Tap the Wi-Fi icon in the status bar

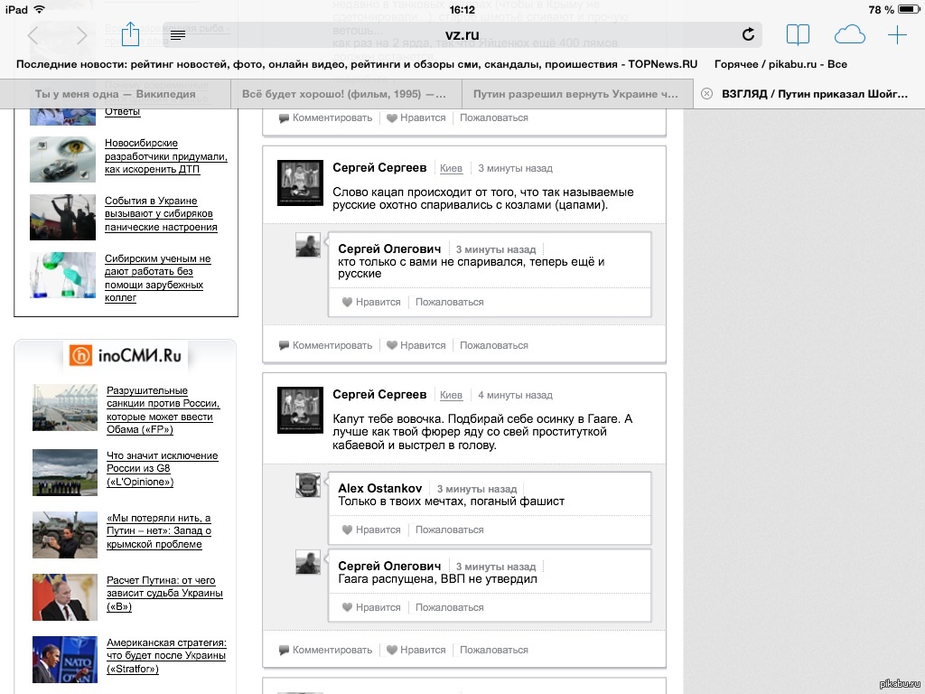point(40,9)
